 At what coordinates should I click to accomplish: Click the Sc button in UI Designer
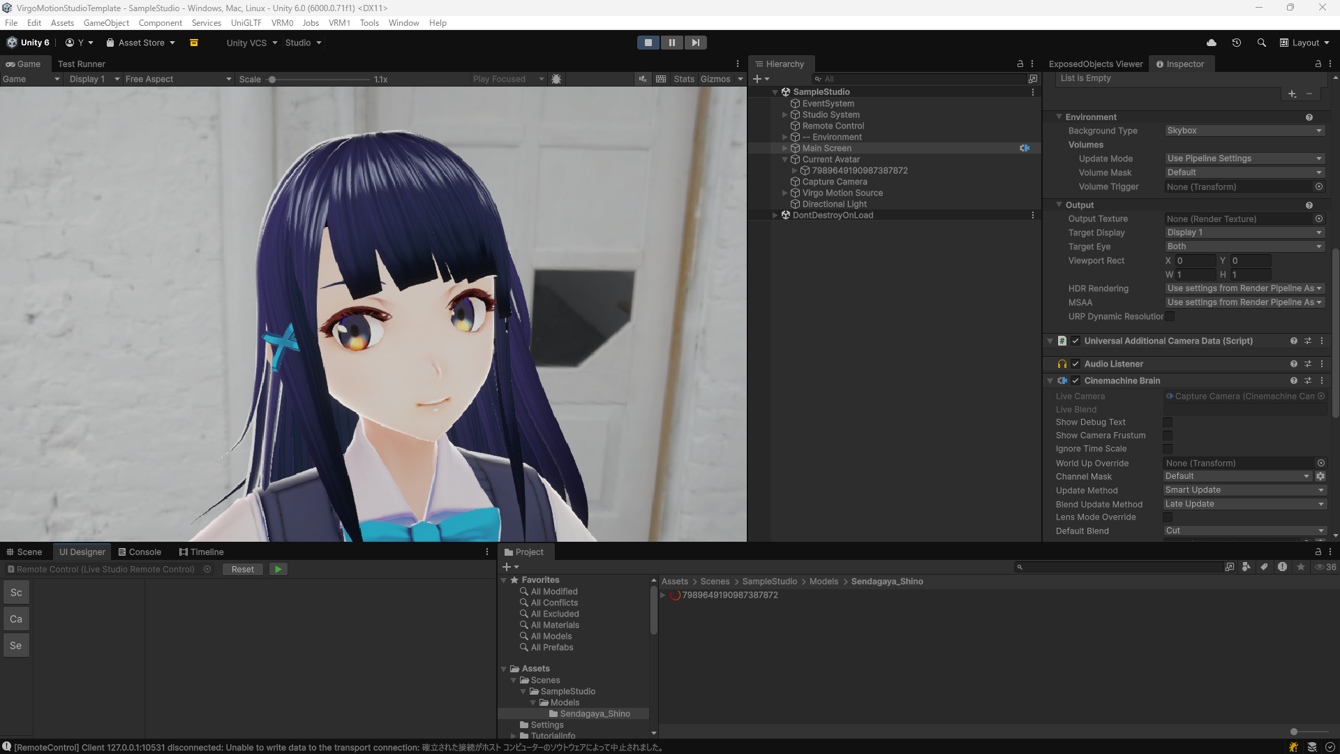click(16, 593)
